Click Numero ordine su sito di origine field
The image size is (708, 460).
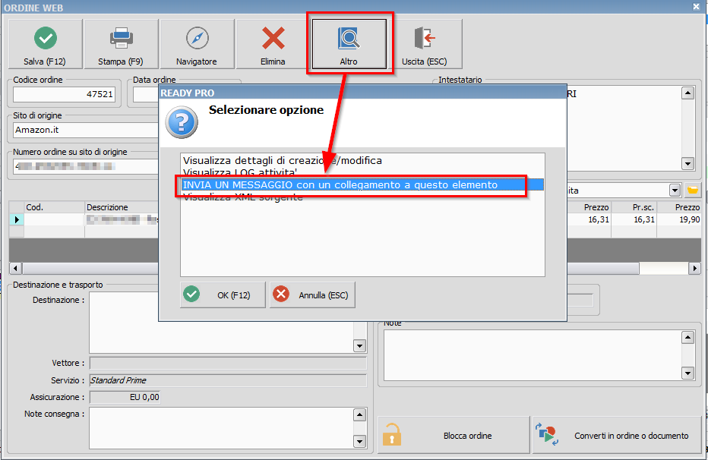coord(86,166)
